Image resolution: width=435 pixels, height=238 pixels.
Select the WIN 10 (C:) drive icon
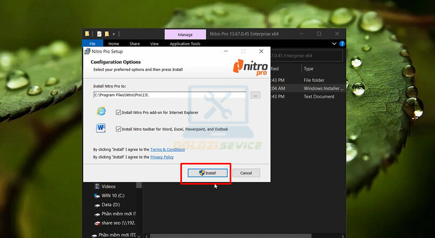(x=97, y=195)
